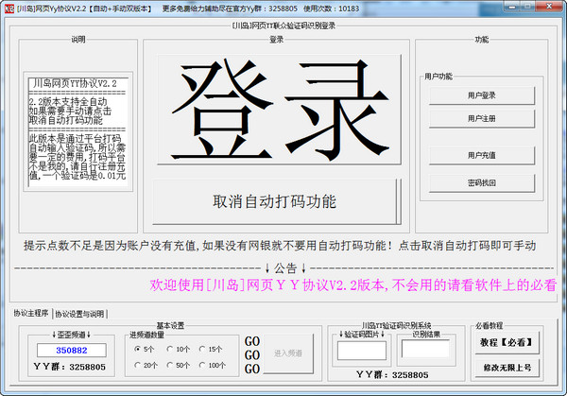This screenshot has height=396, width=567.
Task: Click the 修改无限上号 button
Action: (x=507, y=367)
